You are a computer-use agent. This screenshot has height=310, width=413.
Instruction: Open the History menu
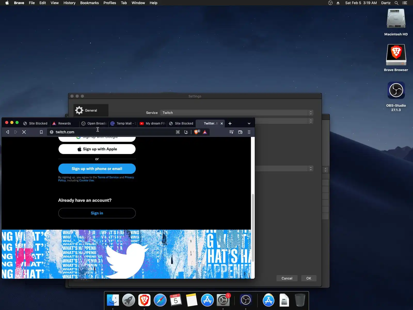point(69,3)
